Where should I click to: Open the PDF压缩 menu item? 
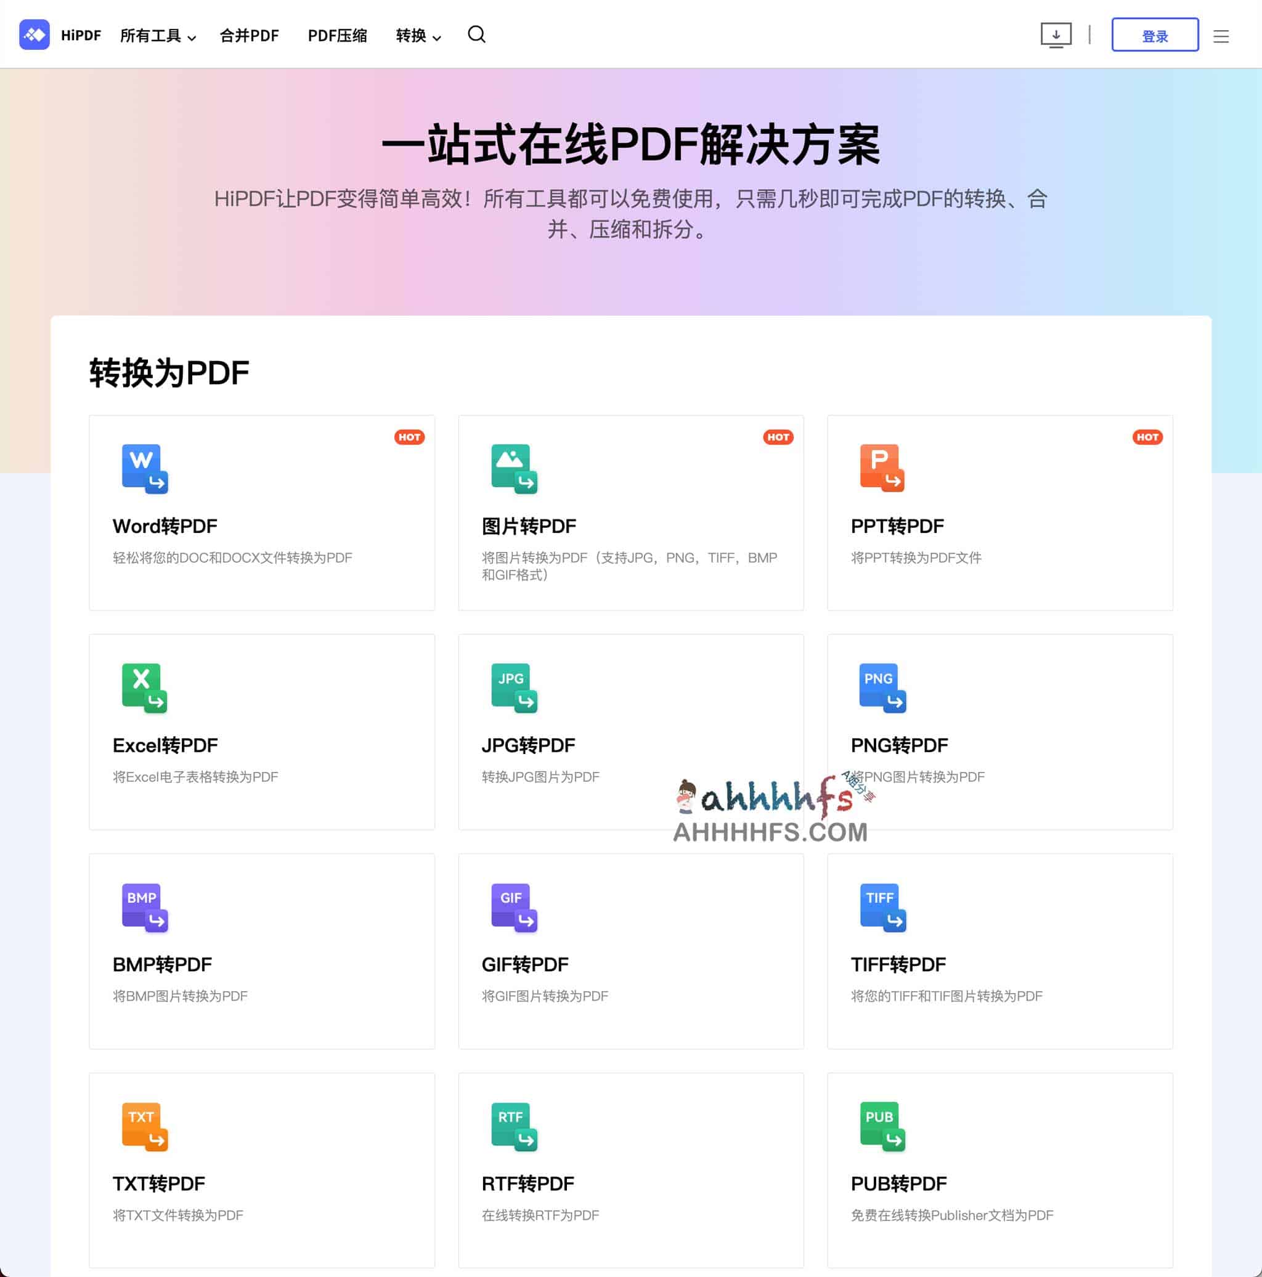[337, 36]
